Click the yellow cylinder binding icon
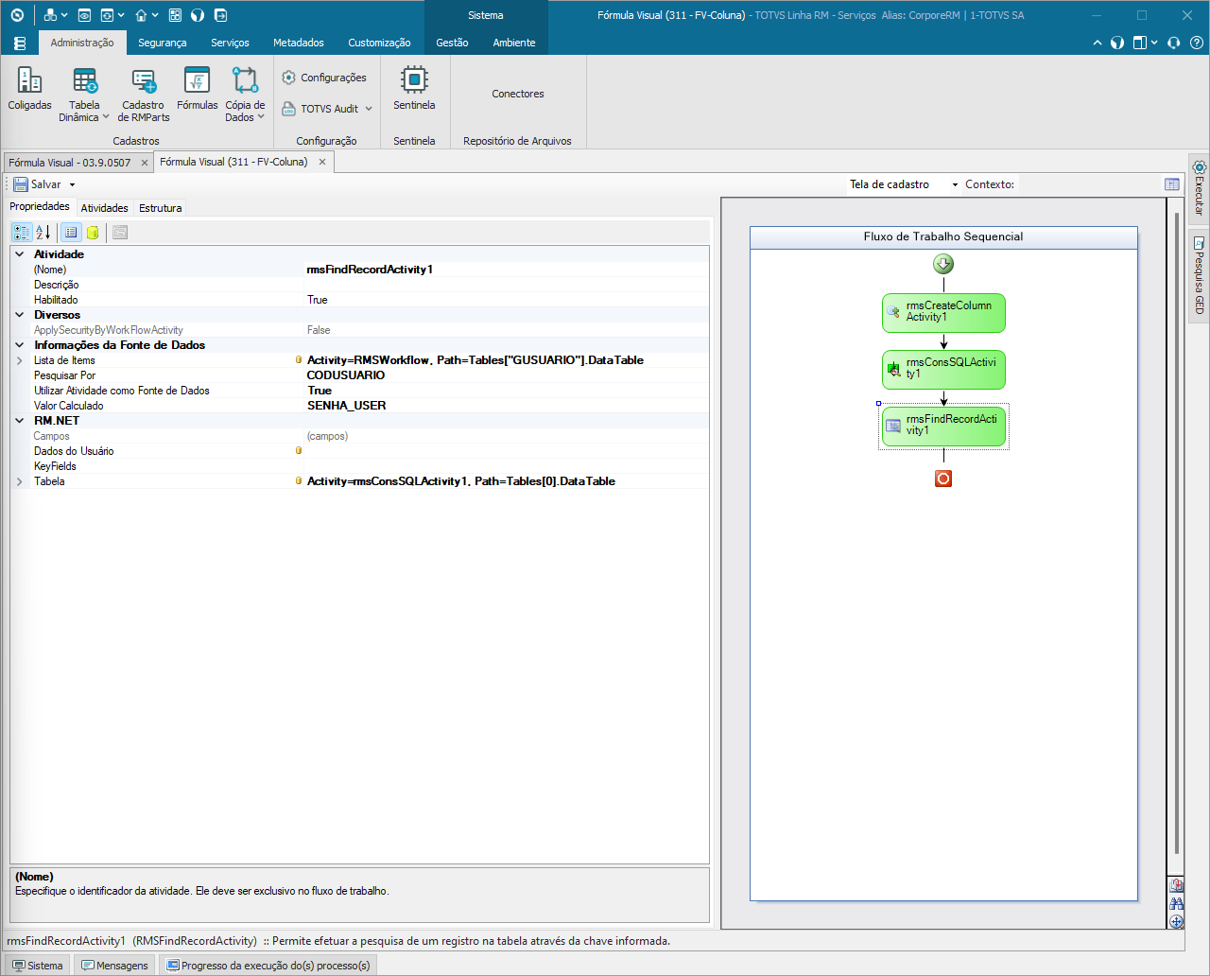Viewport: 1210px width, 976px height. tap(93, 232)
